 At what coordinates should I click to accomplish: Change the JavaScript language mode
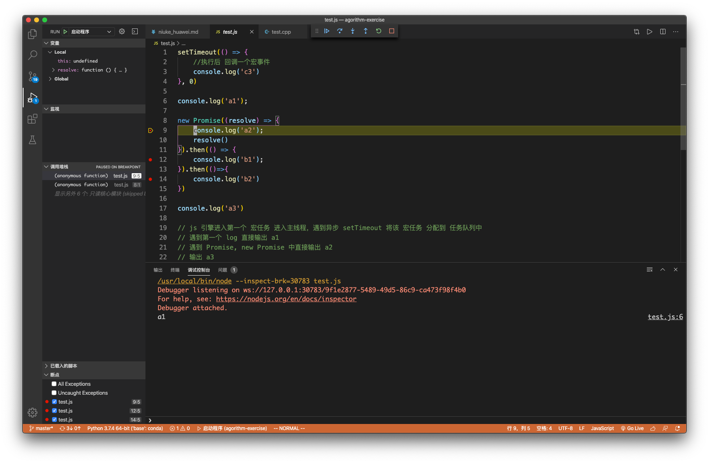coord(602,428)
